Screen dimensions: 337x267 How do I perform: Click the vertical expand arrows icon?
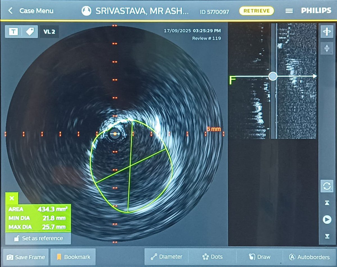click(x=327, y=48)
